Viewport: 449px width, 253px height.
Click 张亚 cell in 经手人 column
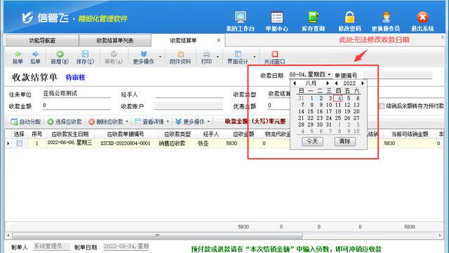point(210,143)
